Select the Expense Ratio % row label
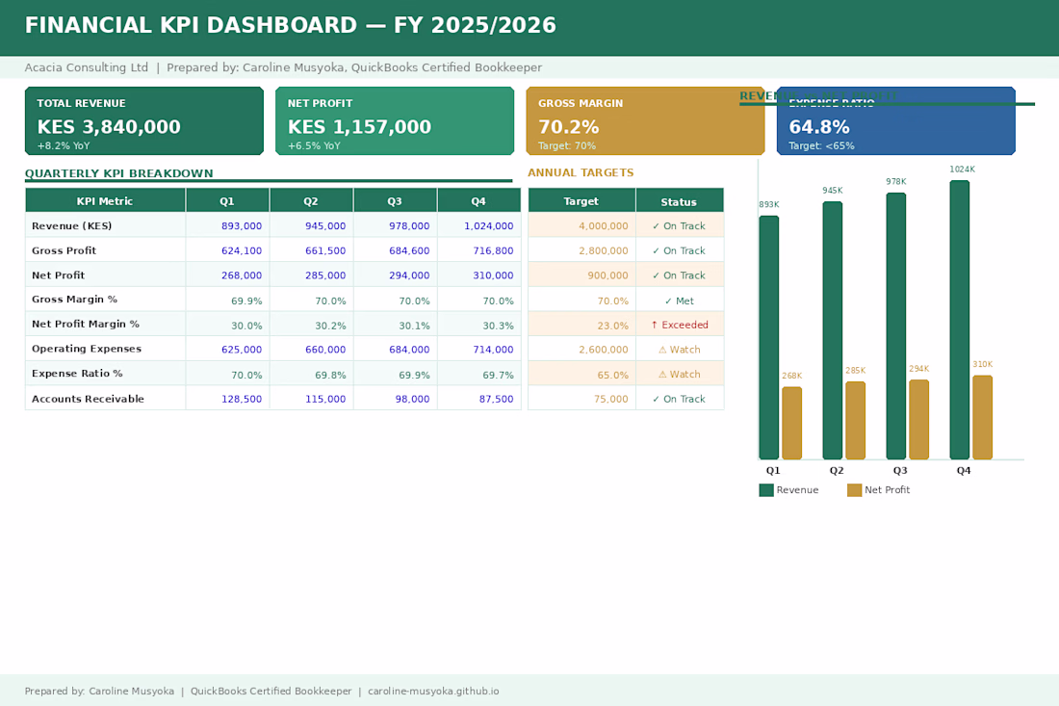The height and width of the screenshot is (706, 1059). click(x=77, y=374)
